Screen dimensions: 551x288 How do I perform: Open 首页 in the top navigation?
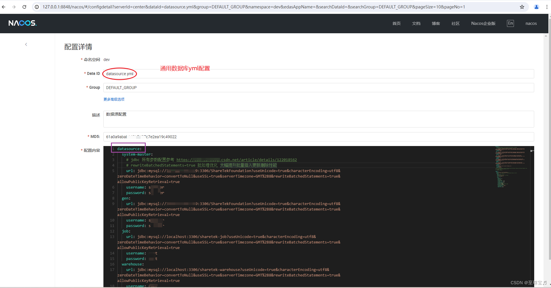[396, 23]
